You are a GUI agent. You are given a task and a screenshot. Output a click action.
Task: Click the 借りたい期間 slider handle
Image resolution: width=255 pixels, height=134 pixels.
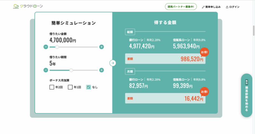pos(71,70)
